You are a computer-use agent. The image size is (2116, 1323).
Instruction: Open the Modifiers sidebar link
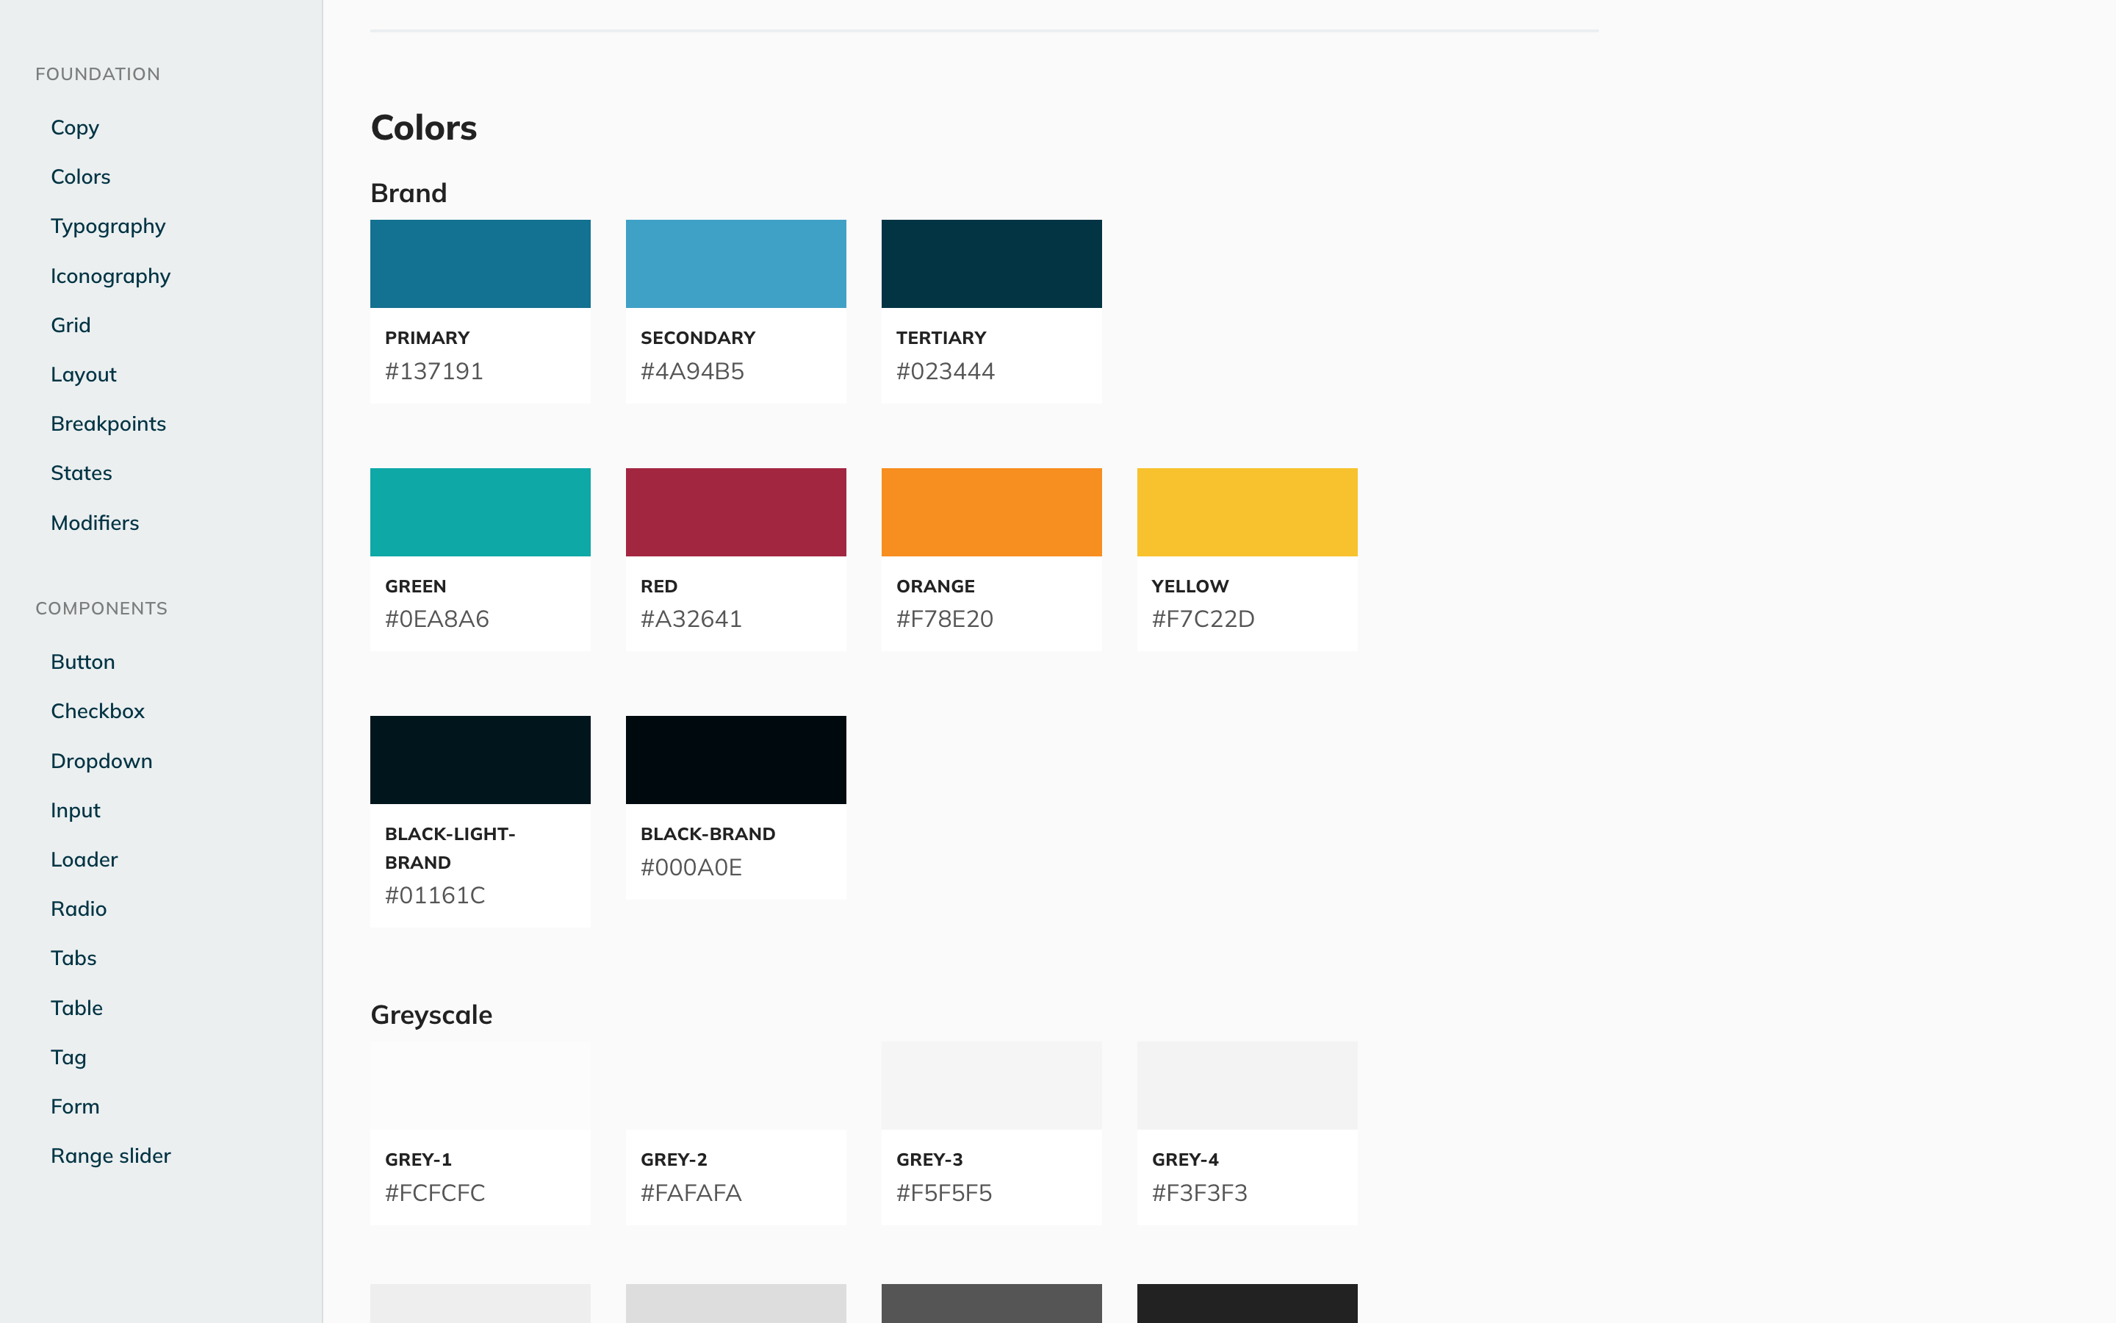click(95, 523)
